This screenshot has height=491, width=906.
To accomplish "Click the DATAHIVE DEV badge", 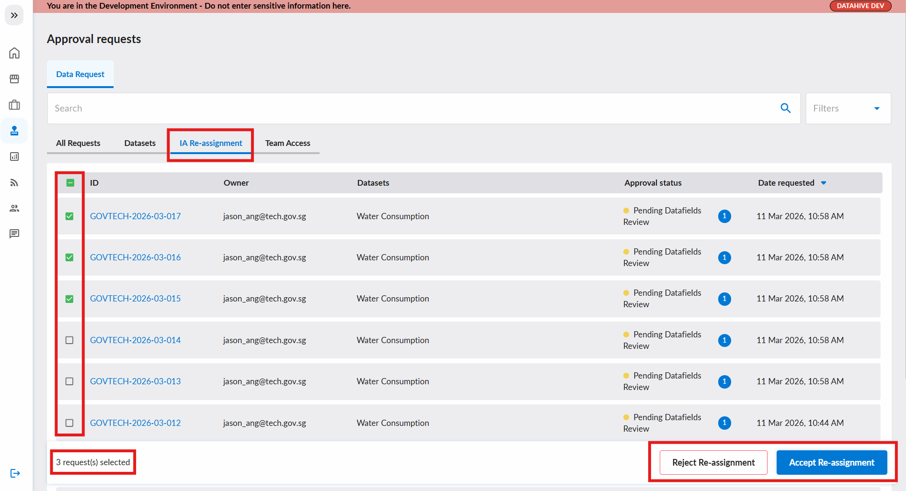I will 860,6.
